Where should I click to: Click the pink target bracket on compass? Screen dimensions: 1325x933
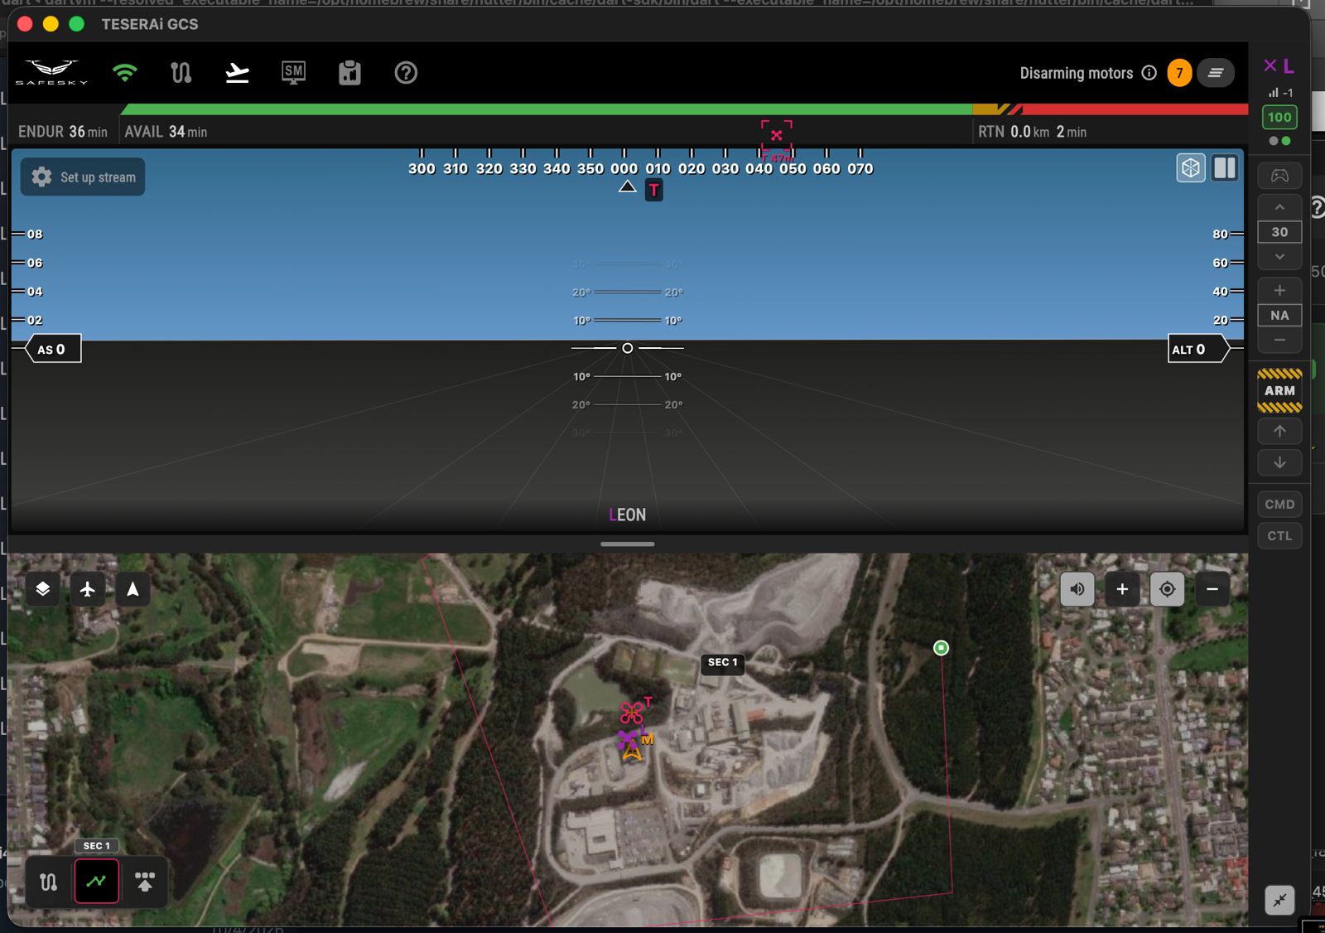777,137
